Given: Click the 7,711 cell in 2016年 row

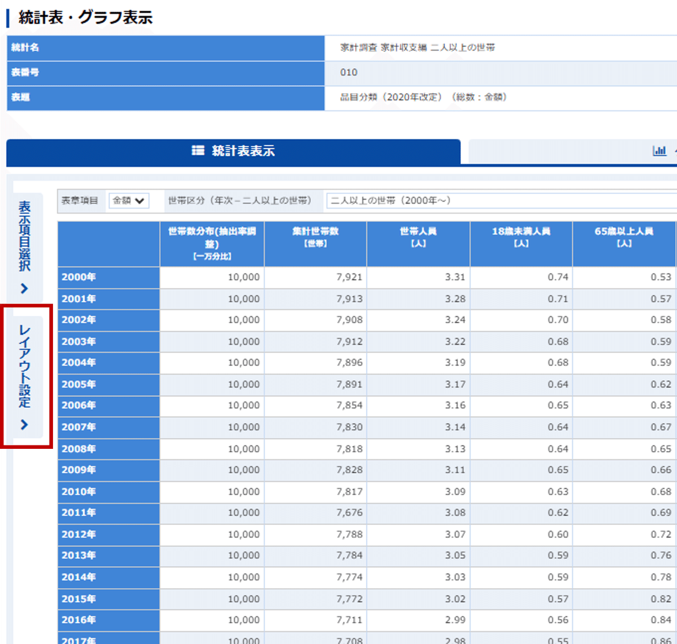Looking at the screenshot, I should coord(315,620).
